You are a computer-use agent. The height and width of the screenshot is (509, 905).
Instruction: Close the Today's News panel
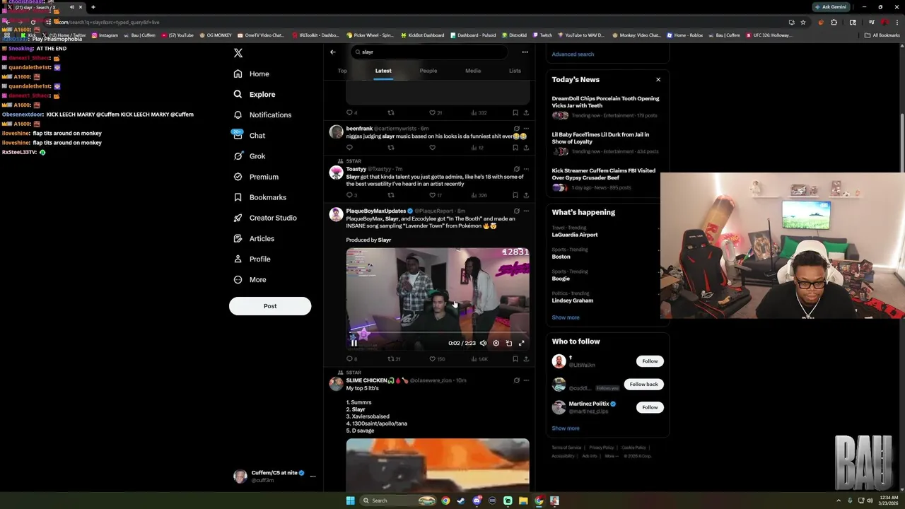(x=658, y=80)
